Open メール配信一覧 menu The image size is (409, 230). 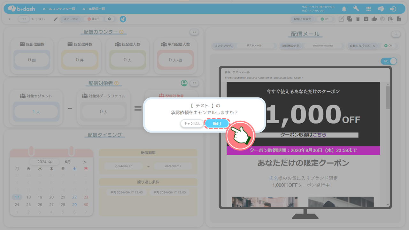[x=93, y=9]
